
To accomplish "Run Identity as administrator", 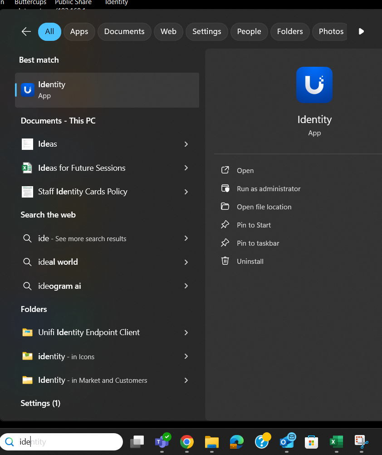I will (268, 188).
